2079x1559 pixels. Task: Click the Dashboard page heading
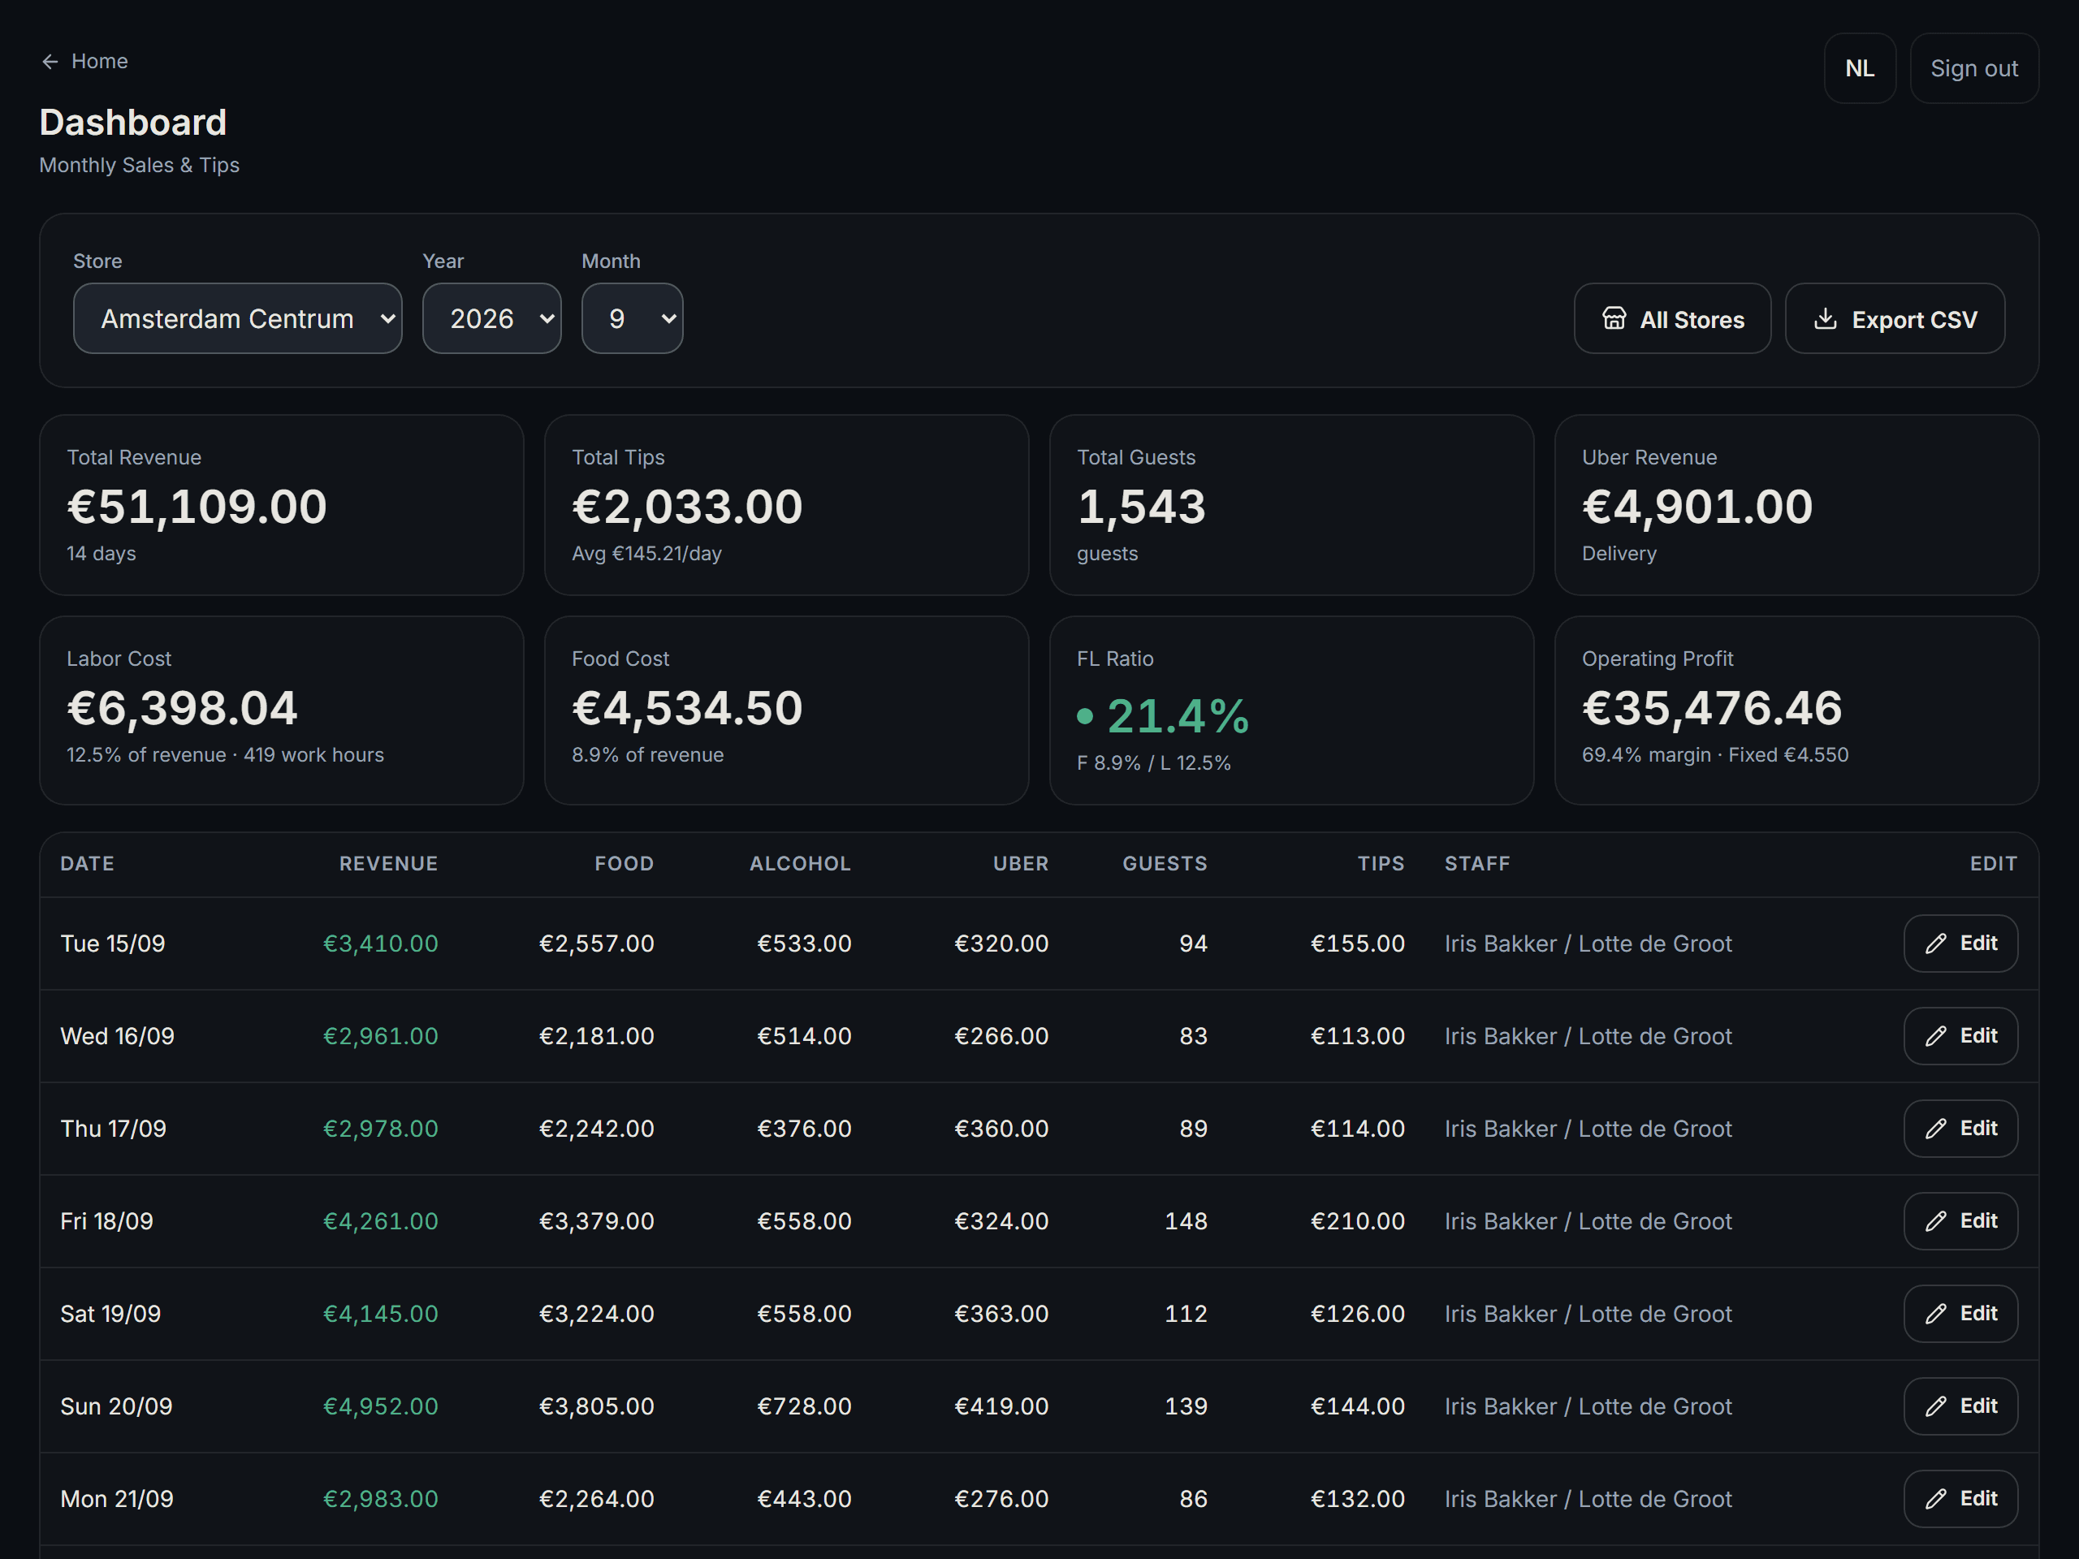tap(133, 123)
